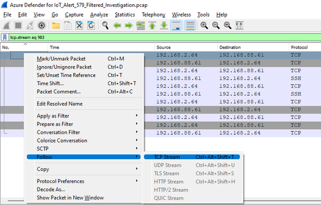The image size is (321, 205).
Task: Open the Telephony menu
Action: [154, 15]
